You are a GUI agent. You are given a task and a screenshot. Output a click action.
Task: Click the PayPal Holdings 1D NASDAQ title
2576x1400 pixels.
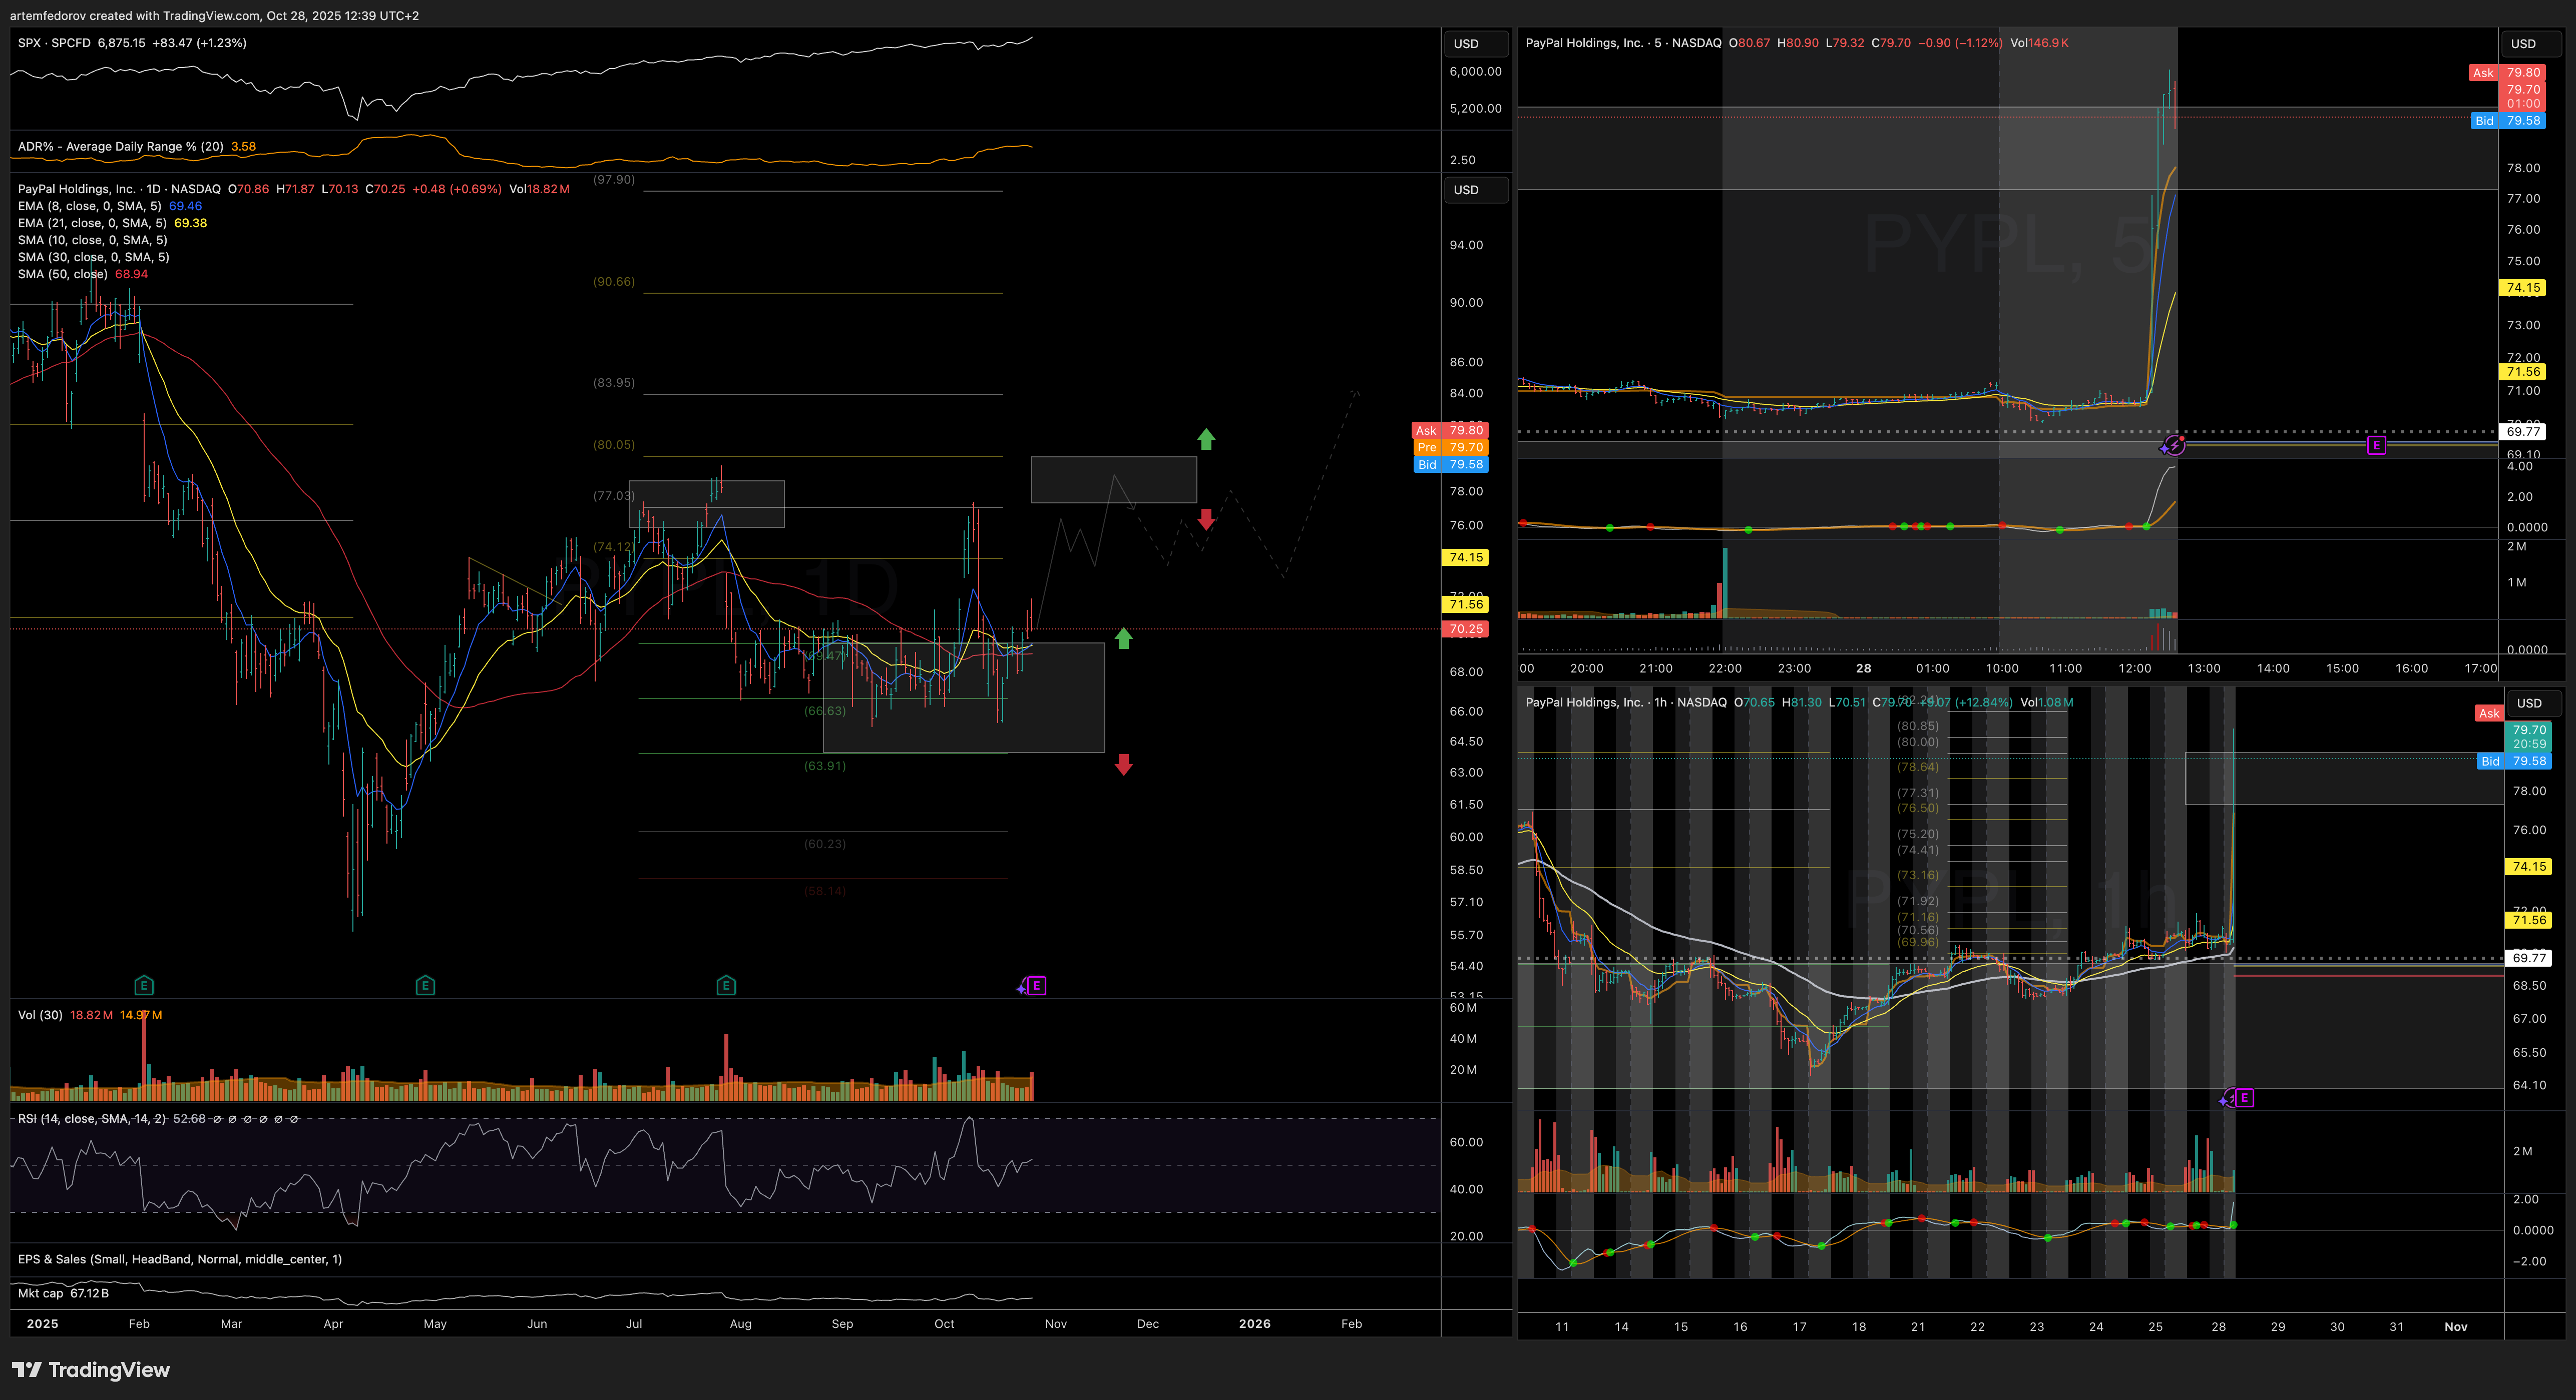point(119,189)
